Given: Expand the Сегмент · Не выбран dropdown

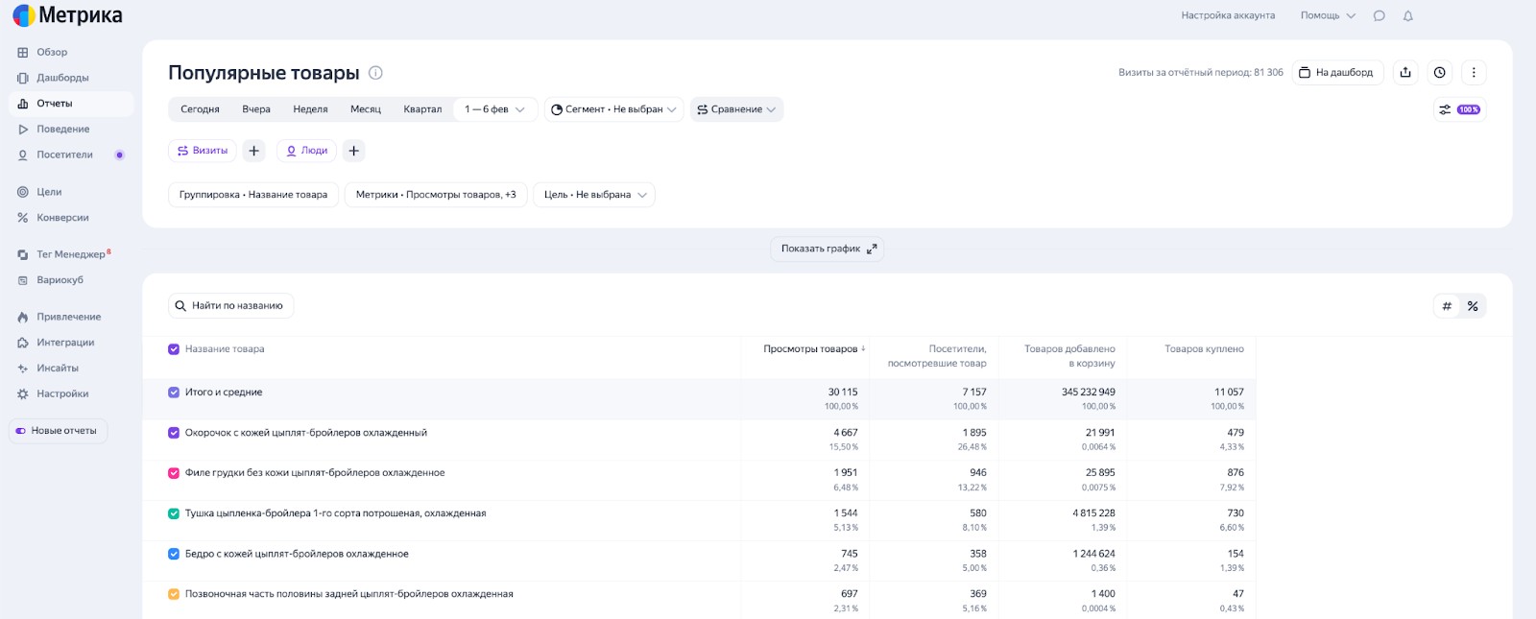Looking at the screenshot, I should (614, 109).
